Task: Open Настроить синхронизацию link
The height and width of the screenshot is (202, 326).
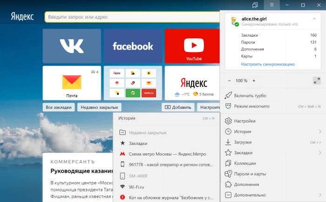Action: [268, 64]
